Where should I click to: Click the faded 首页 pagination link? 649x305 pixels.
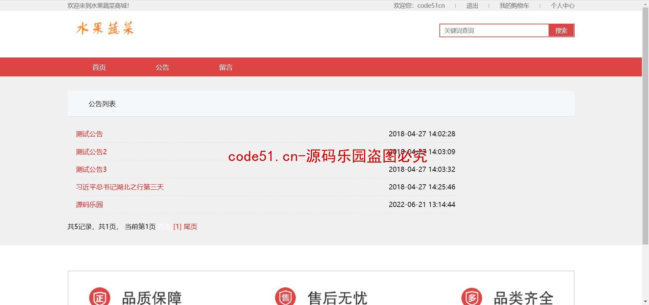point(165,227)
